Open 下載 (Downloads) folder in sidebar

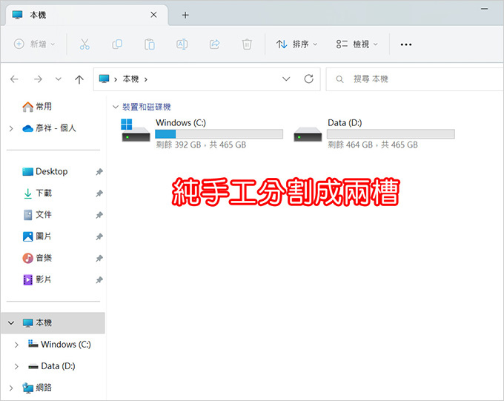click(x=37, y=193)
